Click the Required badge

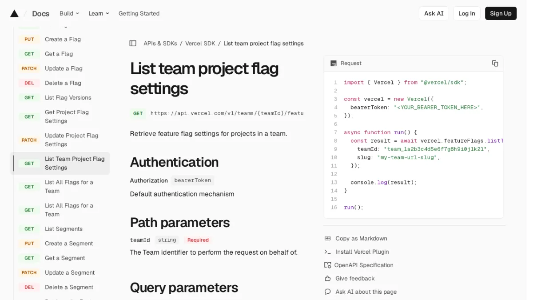click(x=198, y=240)
